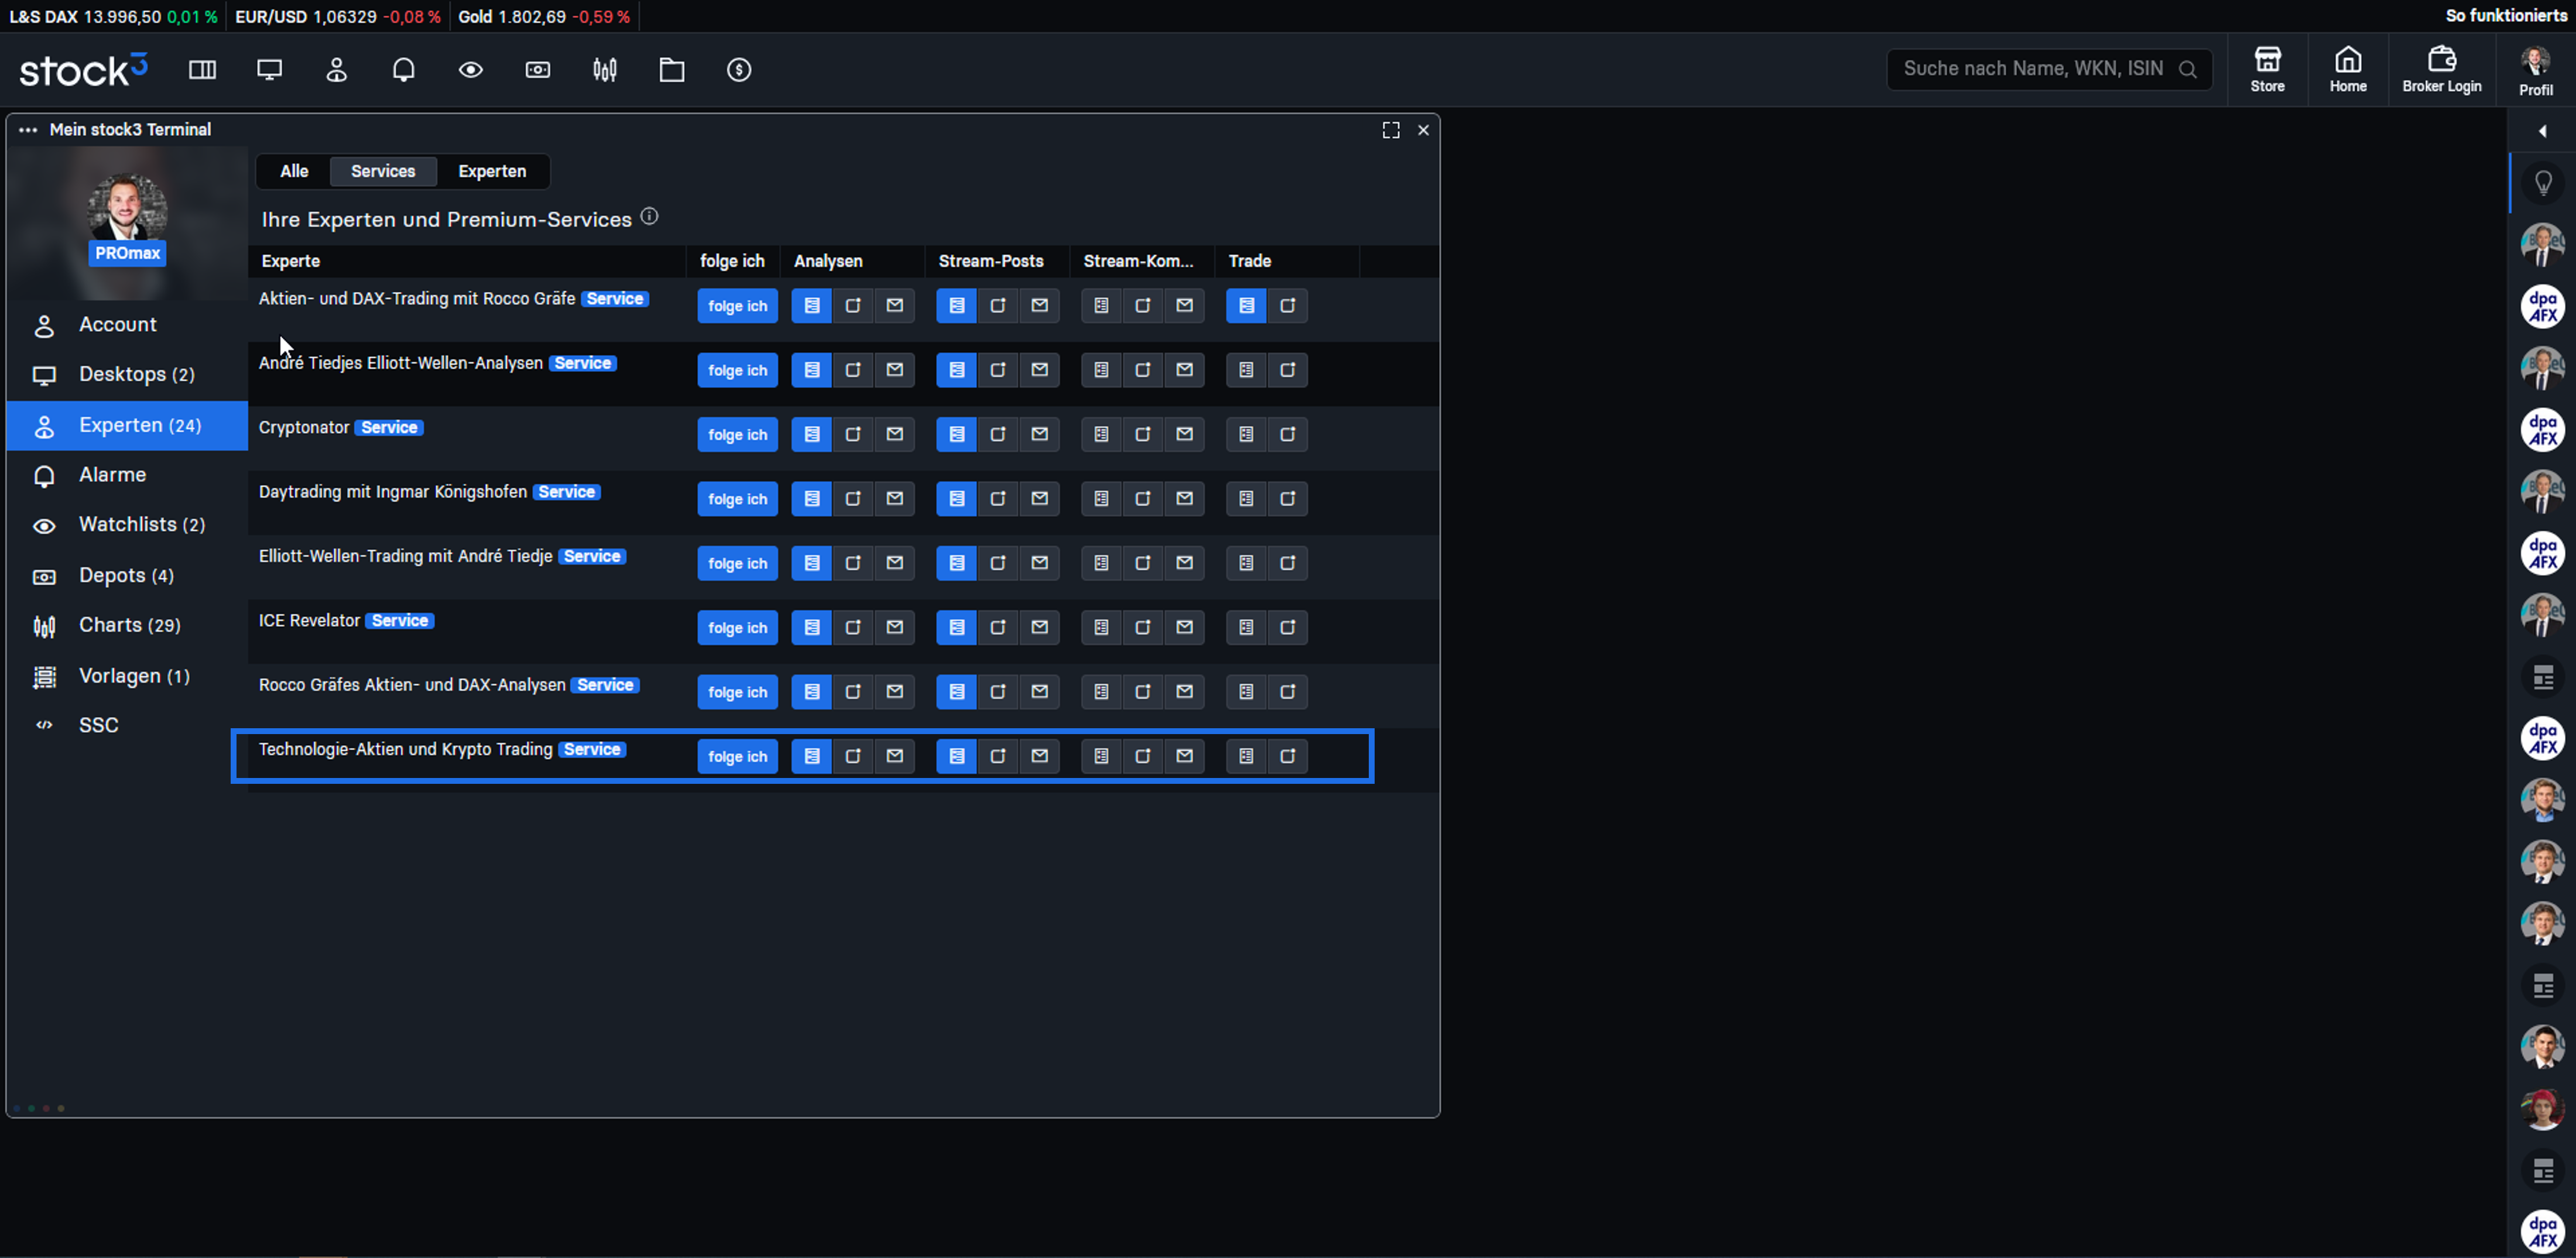Image resolution: width=2576 pixels, height=1258 pixels.
Task: Open the Store icon
Action: tap(2267, 70)
